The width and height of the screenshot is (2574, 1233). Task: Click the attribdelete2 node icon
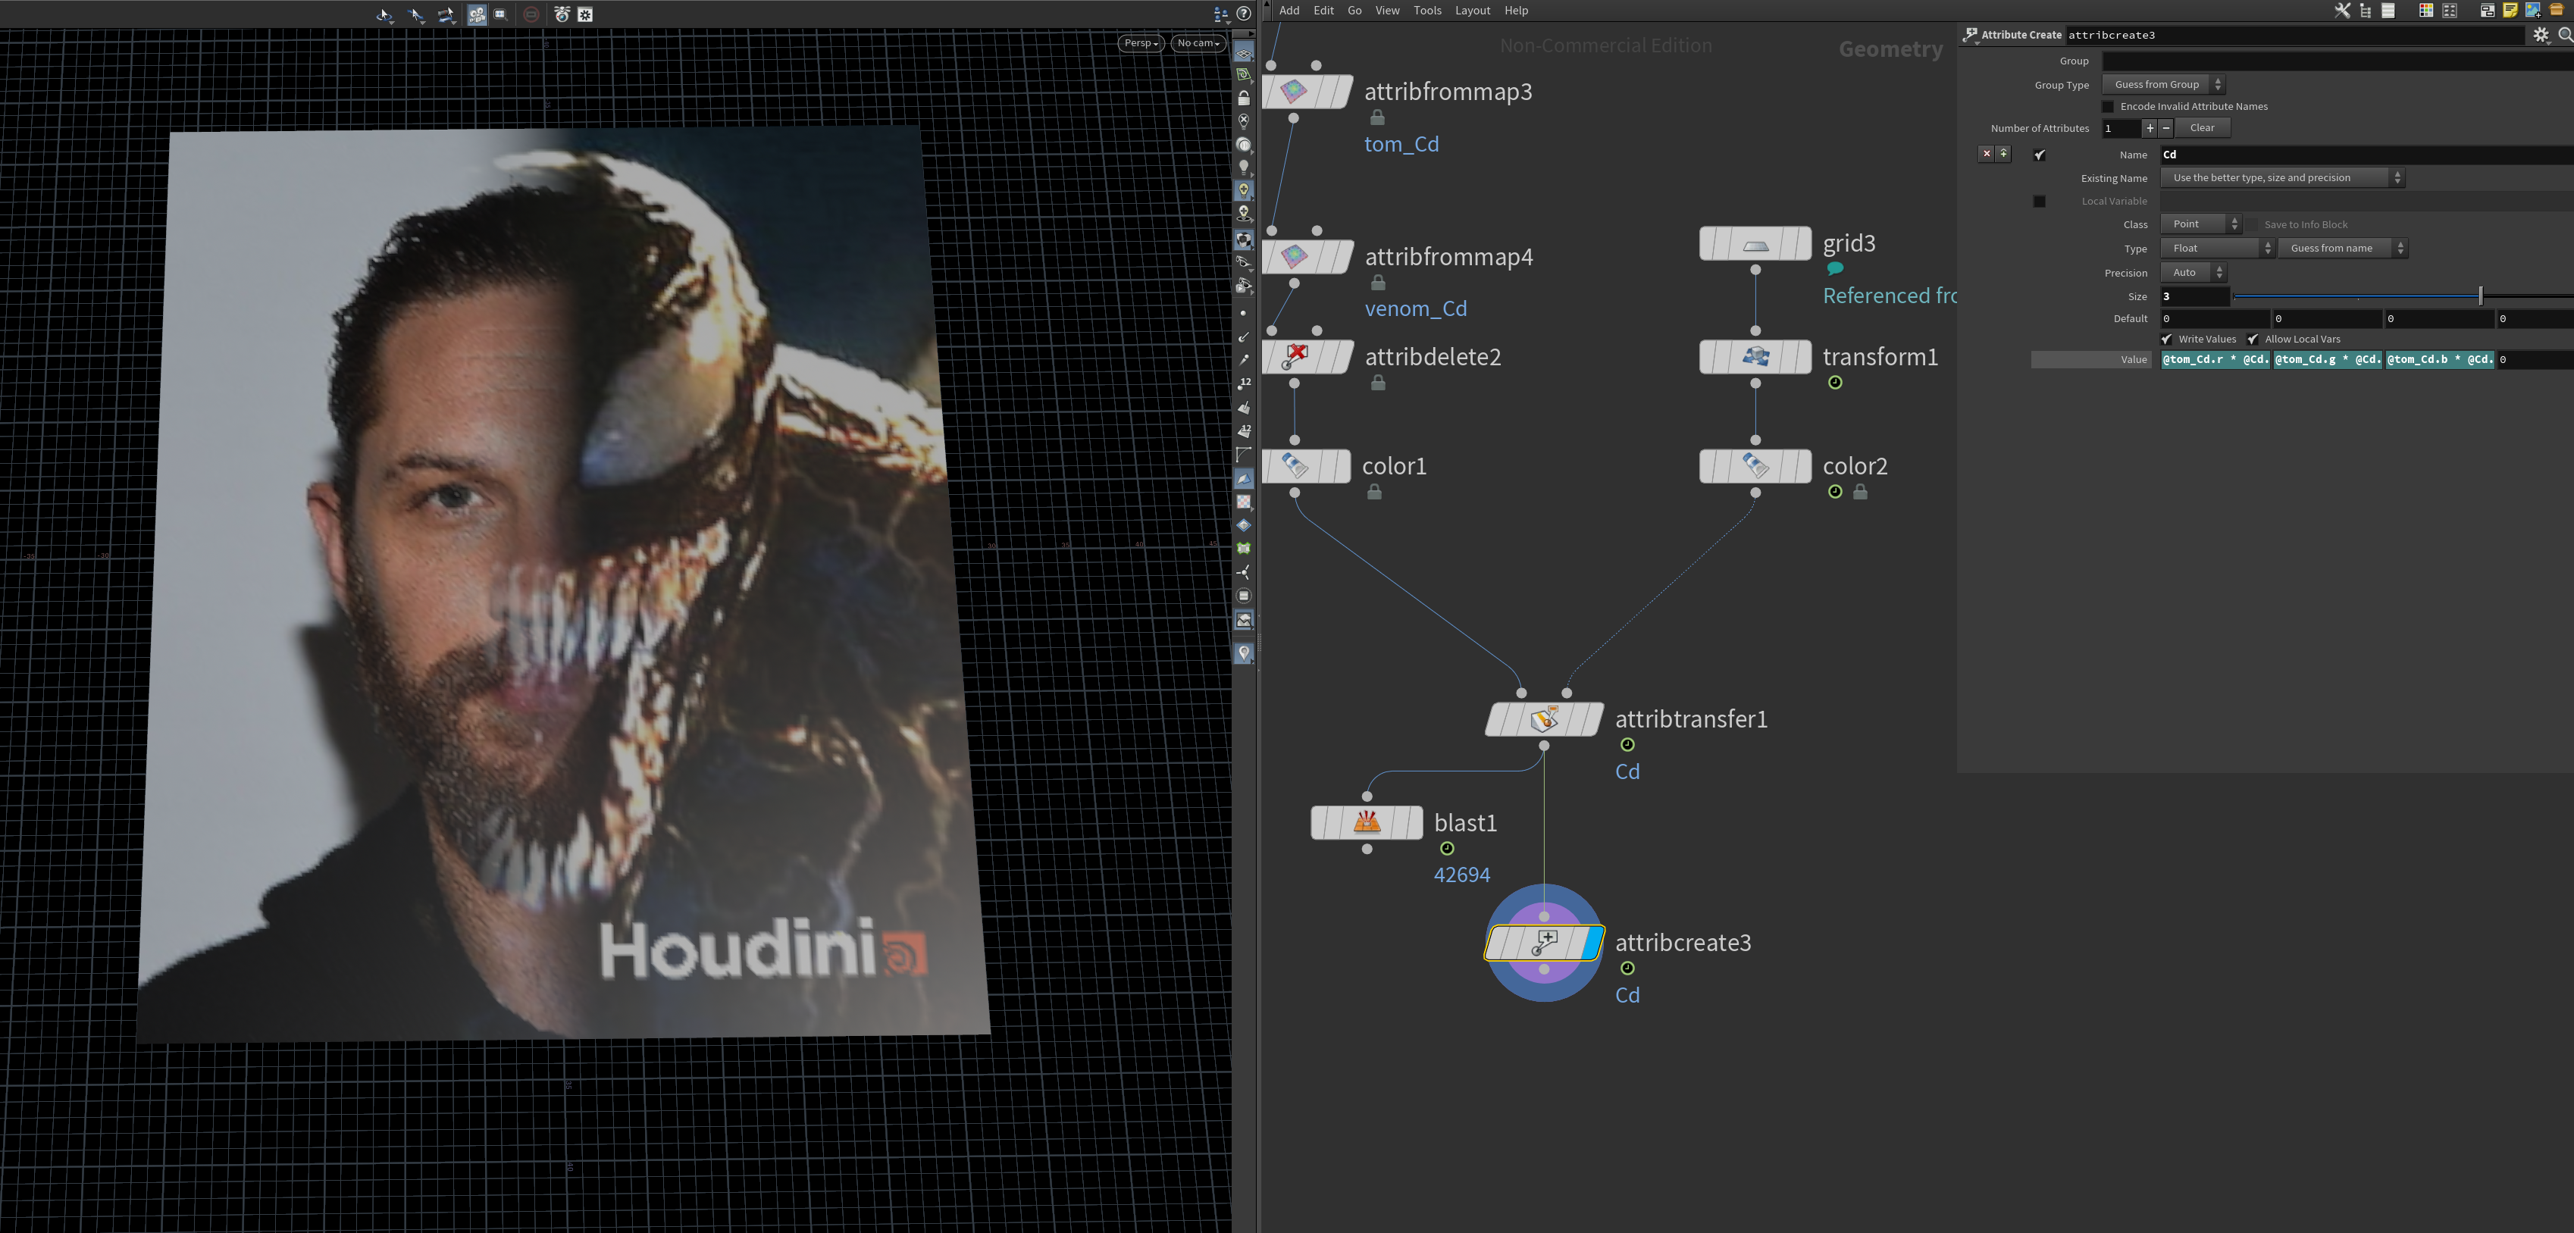coord(1295,357)
